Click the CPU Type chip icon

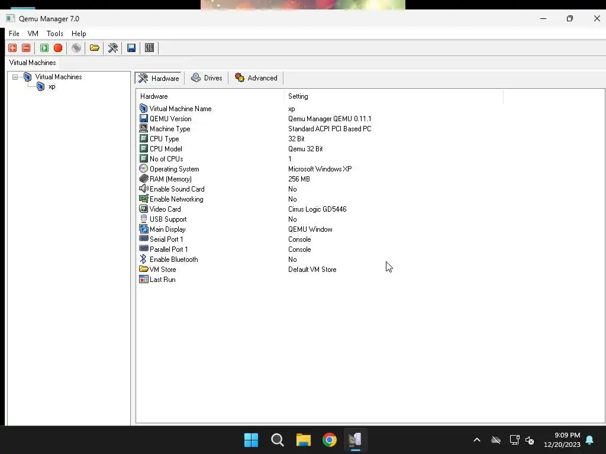point(143,138)
